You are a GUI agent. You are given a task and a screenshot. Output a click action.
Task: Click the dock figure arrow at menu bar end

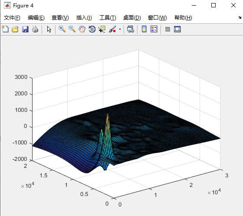[x=240, y=17]
